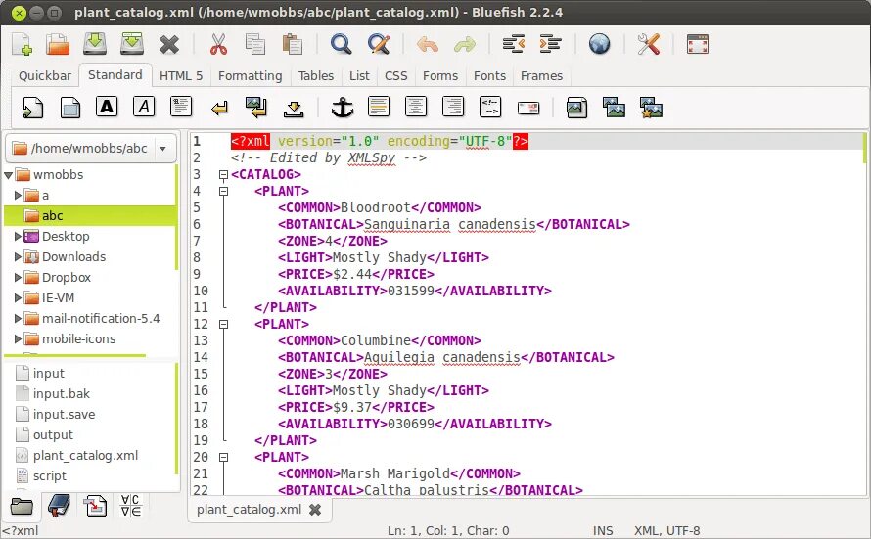Insert QuickStart document icon
Screen dimensions: 871x539
point(32,108)
